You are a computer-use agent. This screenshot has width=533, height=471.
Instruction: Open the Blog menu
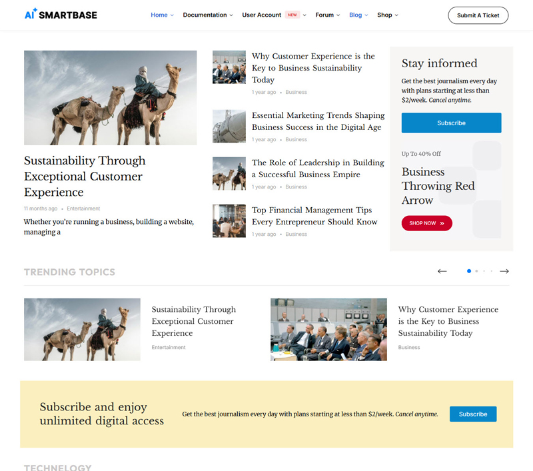[358, 15]
